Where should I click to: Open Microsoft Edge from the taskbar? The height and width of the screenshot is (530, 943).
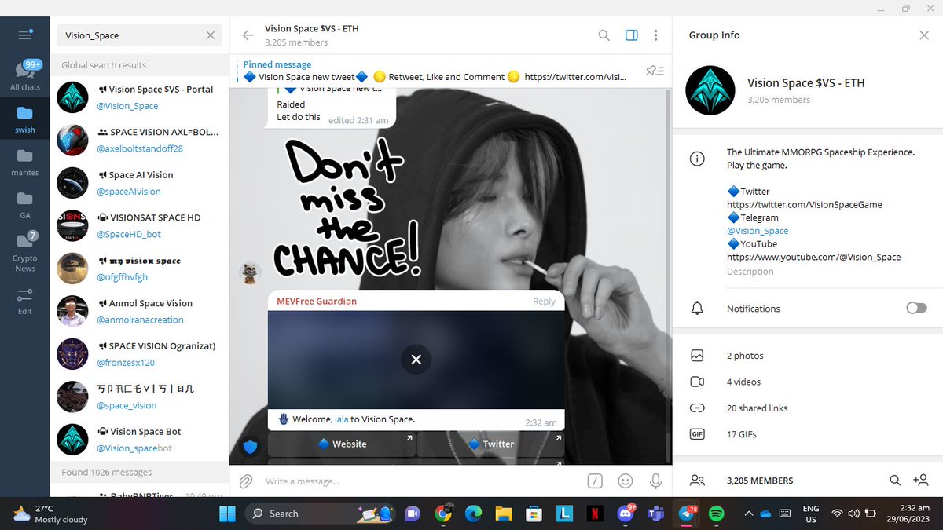point(473,514)
